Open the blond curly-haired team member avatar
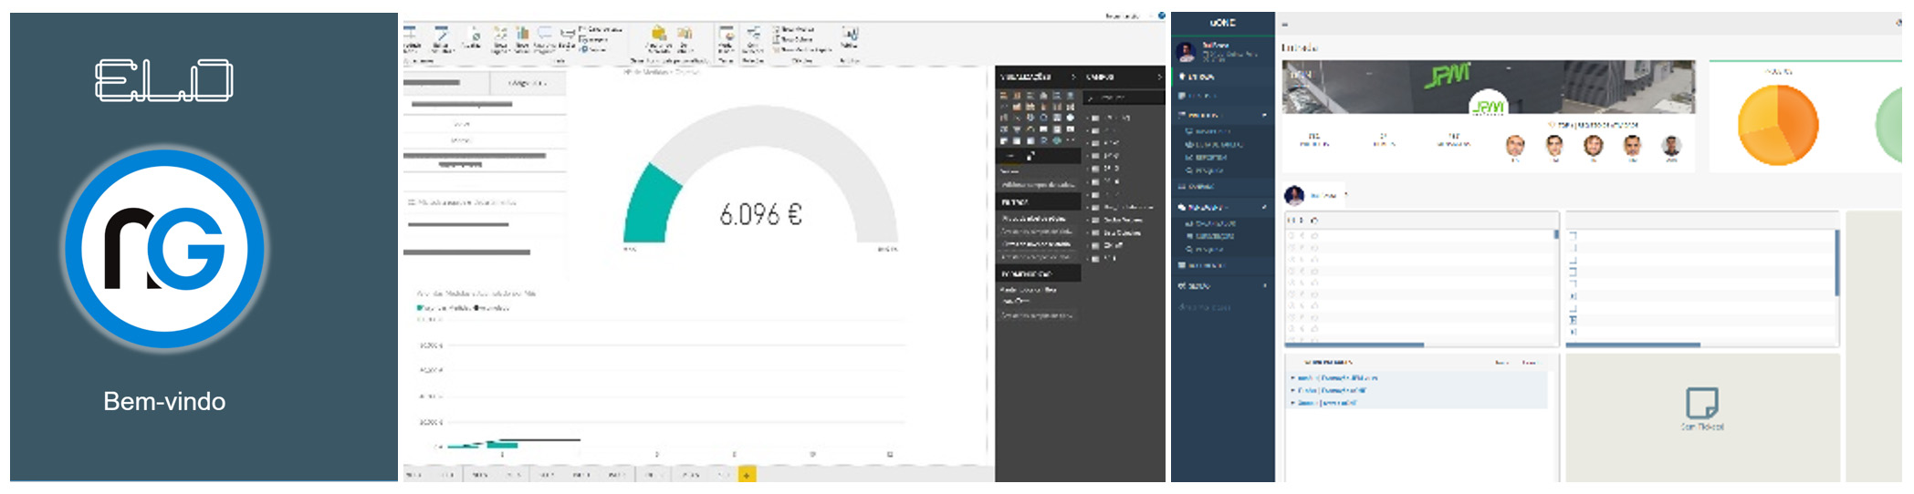The width and height of the screenshot is (1914, 494). [1593, 145]
